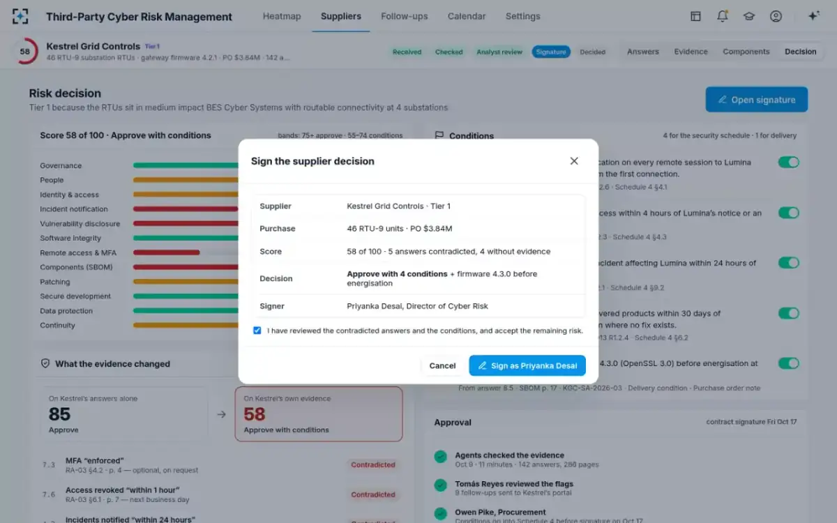Go to the Suppliers tab
The height and width of the screenshot is (523, 837).
[x=341, y=16]
